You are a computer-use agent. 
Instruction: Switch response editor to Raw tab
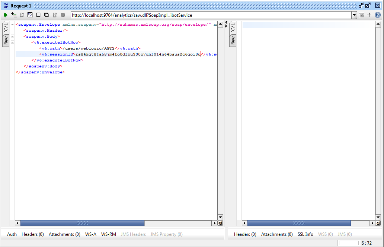[x=233, y=40]
